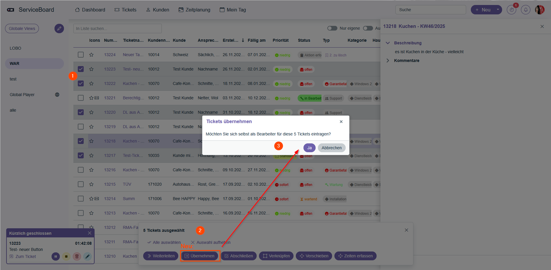Viewport: 551px width, 270px height.
Task: Open the notifications bell icon
Action: pyautogui.click(x=526, y=10)
